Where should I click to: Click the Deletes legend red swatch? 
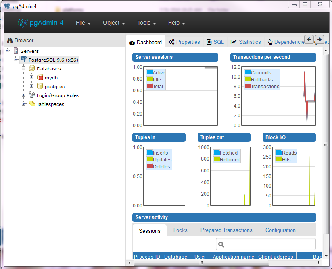coord(150,166)
